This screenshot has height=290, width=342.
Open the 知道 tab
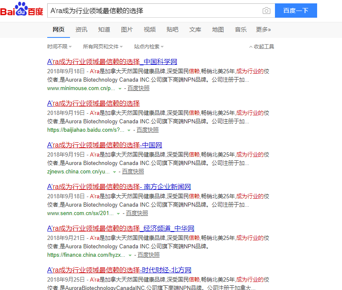coord(104,29)
